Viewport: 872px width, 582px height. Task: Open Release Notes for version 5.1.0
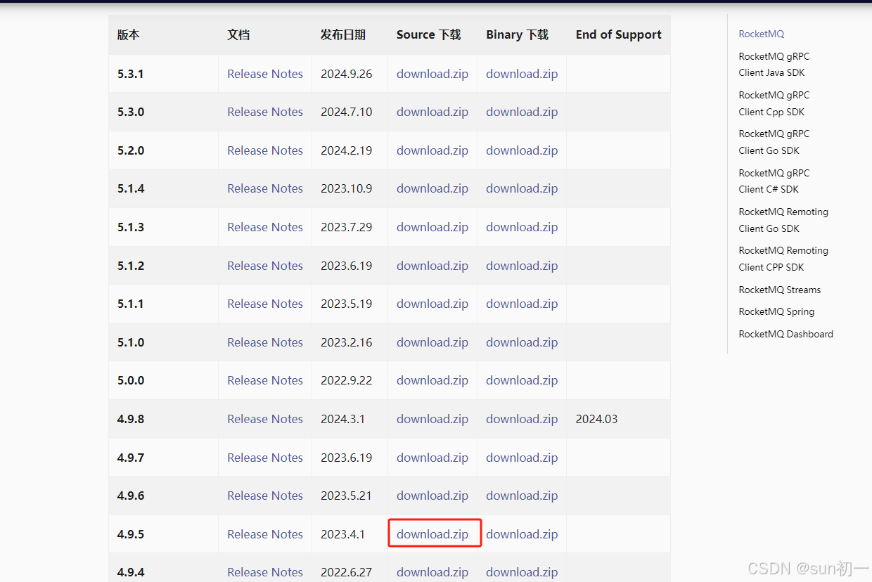coord(264,342)
